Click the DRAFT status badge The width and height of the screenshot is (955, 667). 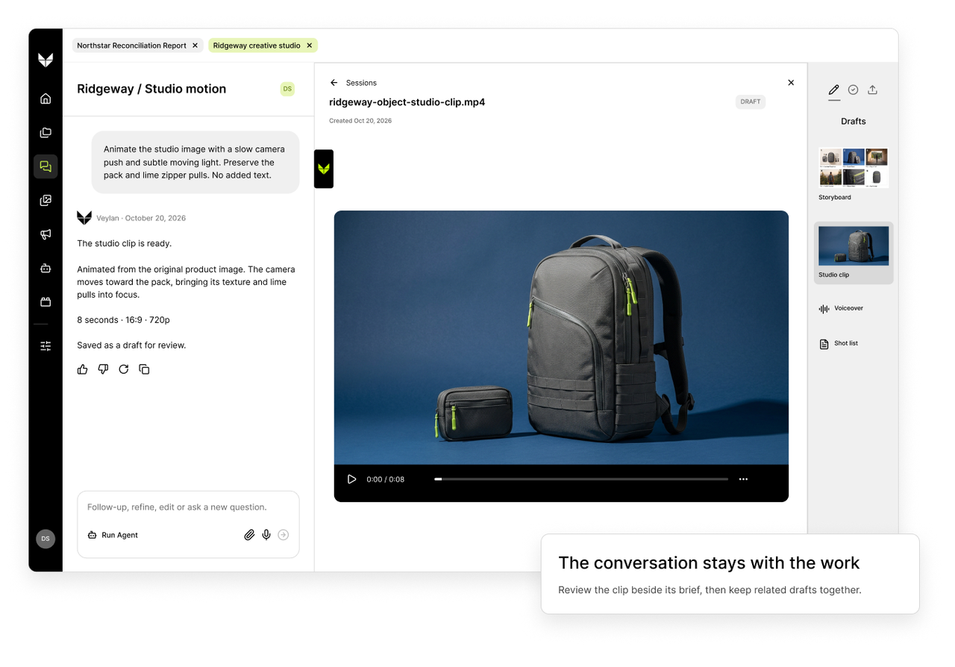[x=751, y=101]
